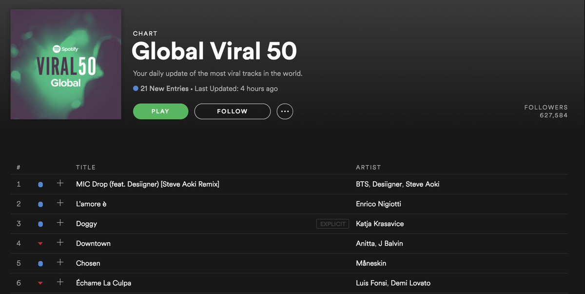Click the Last Updated: 4 hours ago text
Viewport: 585px width, 294px height.
tap(236, 89)
